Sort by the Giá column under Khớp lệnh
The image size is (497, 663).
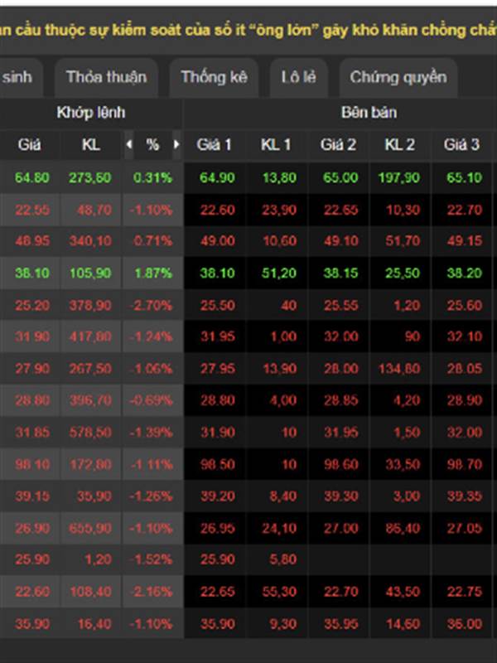click(30, 144)
